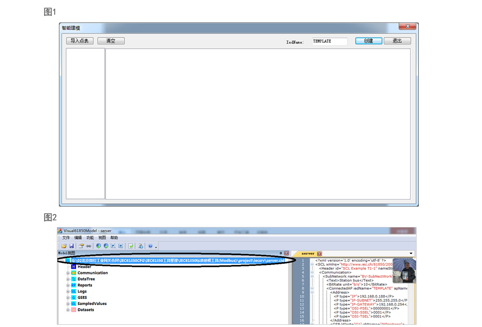This screenshot has width=482, height=327.
Task: Click the 导入点表 button
Action: point(80,41)
